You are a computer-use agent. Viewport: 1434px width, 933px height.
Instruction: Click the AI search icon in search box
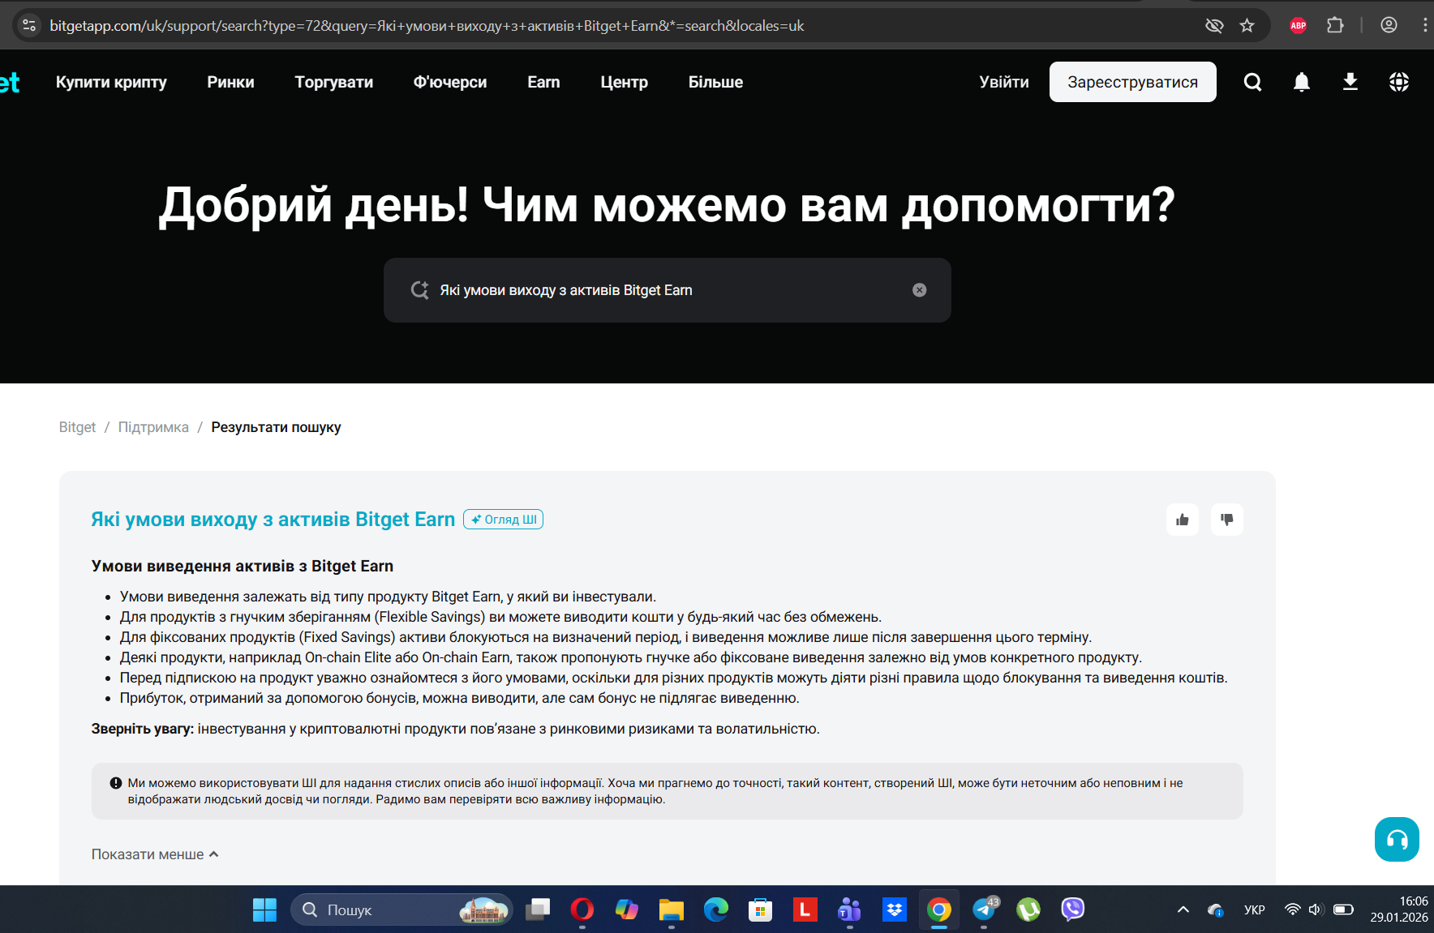click(x=419, y=290)
